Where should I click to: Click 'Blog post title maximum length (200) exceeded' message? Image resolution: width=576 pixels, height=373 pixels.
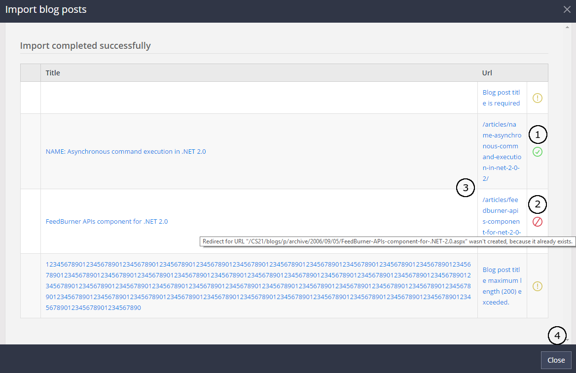(x=501, y=286)
